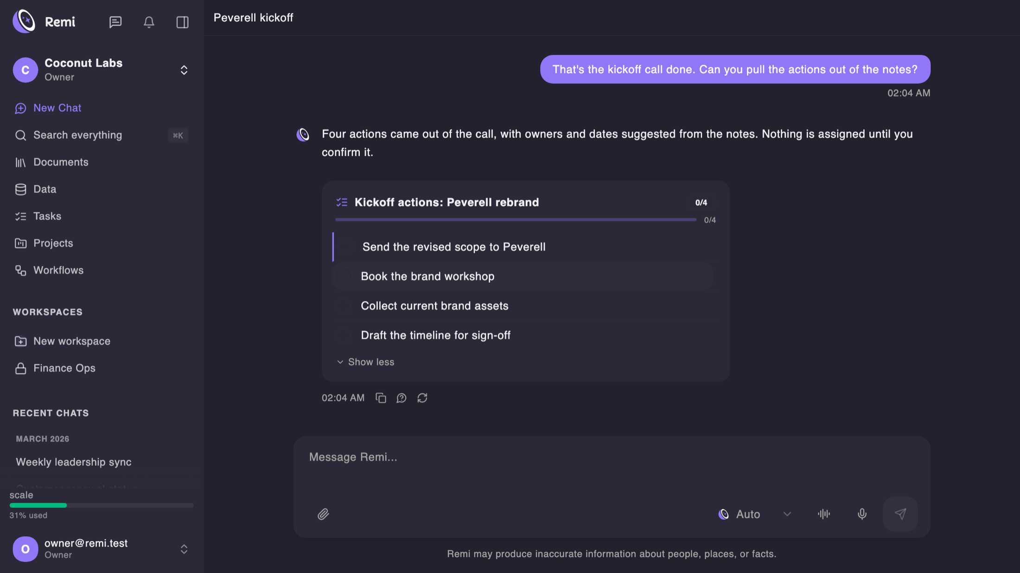Open the audio waveform voice mode
Viewport: 1020px width, 573px height.
click(x=824, y=514)
